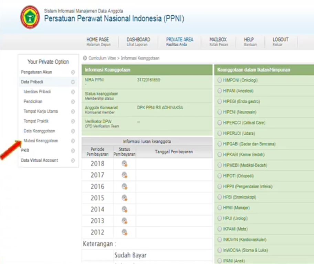
Task: Open Mutasi Keanggotaan link
Action: (x=41, y=141)
